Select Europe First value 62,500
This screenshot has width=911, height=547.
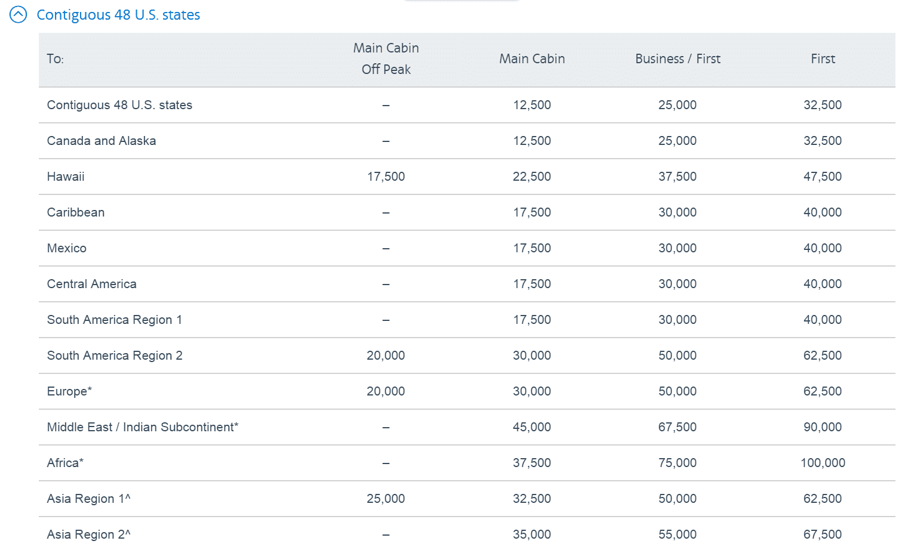pyautogui.click(x=823, y=391)
